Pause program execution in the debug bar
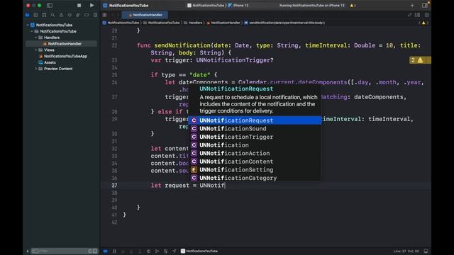454x255 pixels. coord(114,251)
